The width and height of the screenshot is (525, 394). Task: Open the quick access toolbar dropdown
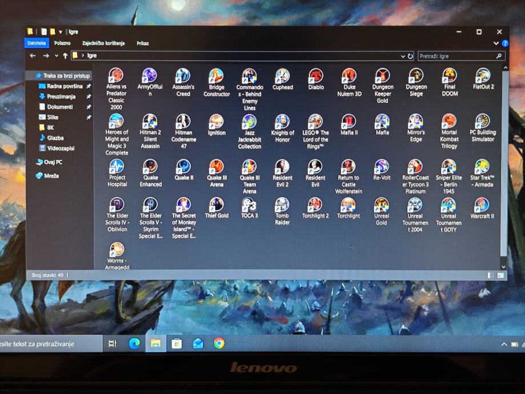pyautogui.click(x=61, y=32)
